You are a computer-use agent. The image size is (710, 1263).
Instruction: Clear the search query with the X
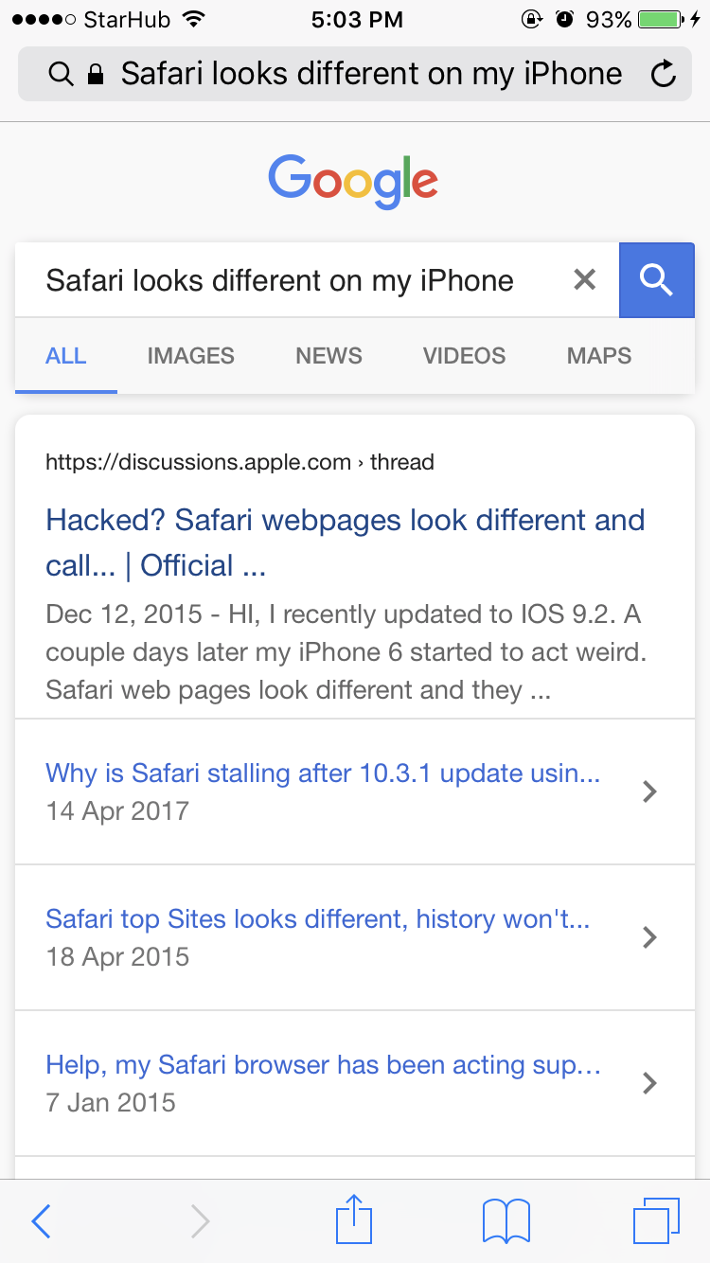click(584, 279)
